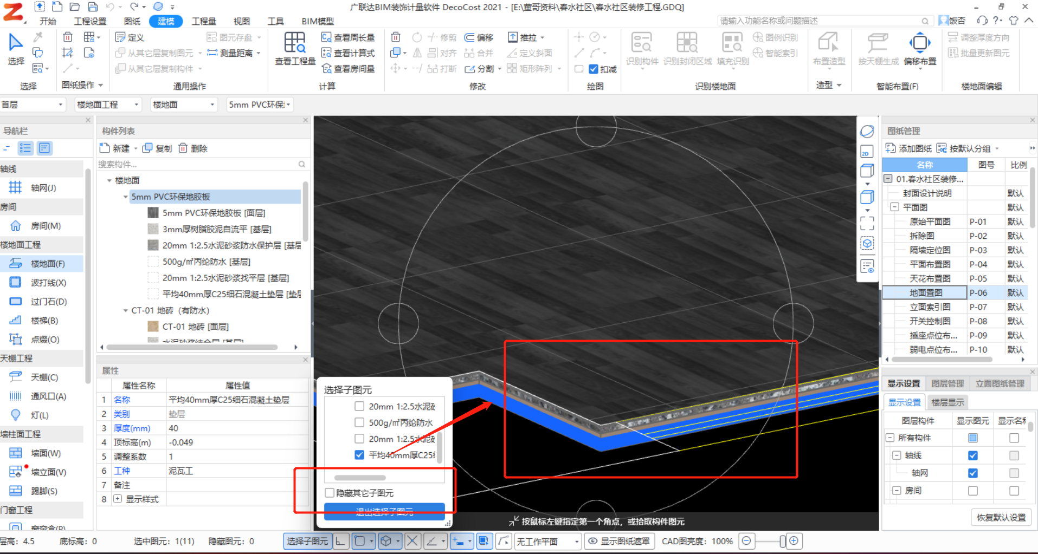
Task: Click 选择子图元 status bar button
Action: [x=307, y=541]
